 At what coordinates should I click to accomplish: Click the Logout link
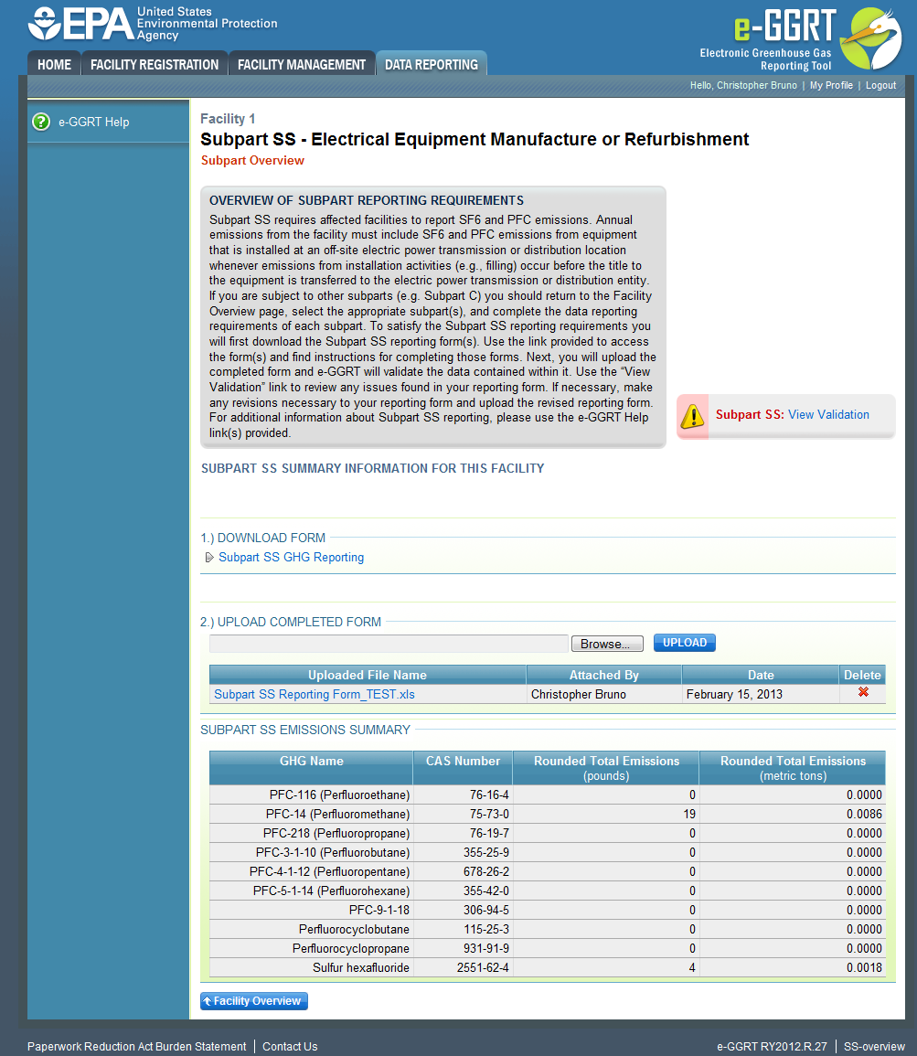[880, 86]
